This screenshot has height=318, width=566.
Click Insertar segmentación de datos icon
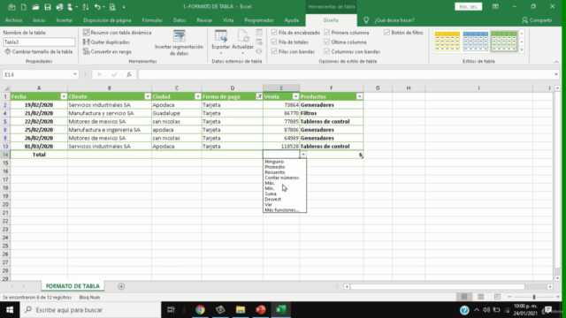coord(179,36)
